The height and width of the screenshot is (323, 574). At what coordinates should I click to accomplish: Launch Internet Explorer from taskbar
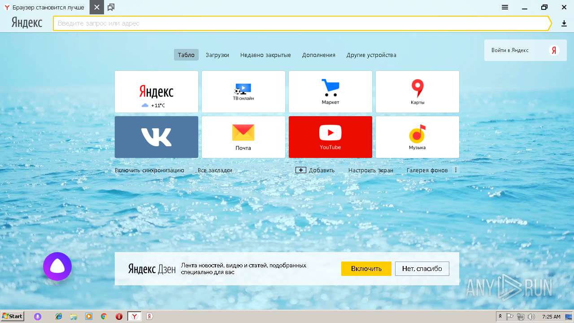[x=59, y=316]
